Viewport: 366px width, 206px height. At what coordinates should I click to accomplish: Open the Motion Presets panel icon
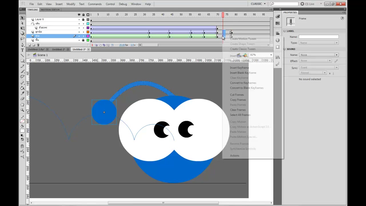(277, 64)
